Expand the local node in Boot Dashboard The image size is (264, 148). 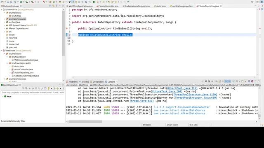pyautogui.click(x=2, y=97)
